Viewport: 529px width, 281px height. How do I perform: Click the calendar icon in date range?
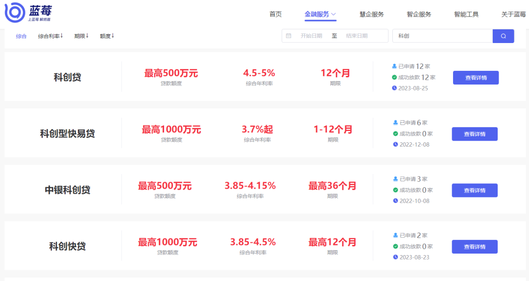pyautogui.click(x=289, y=36)
